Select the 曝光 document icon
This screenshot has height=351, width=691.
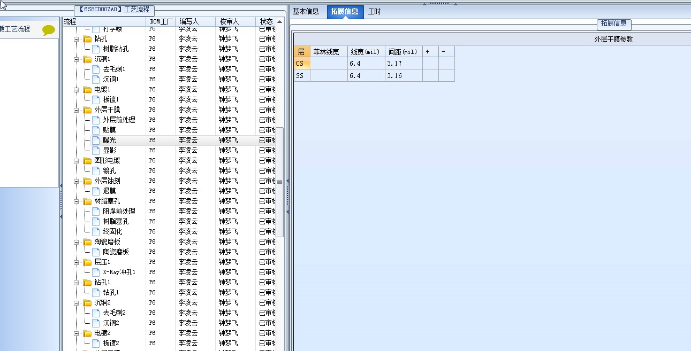tap(96, 141)
